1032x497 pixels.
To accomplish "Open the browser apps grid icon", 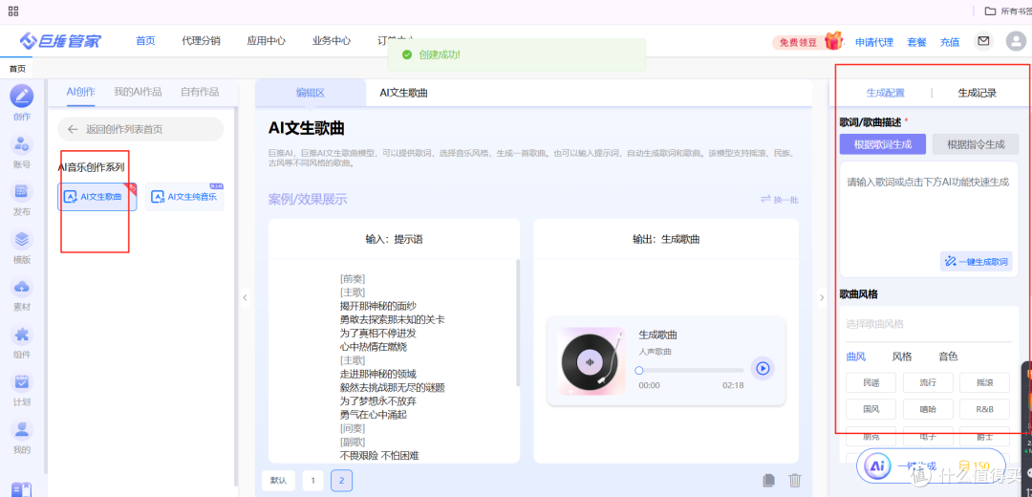I will [13, 11].
